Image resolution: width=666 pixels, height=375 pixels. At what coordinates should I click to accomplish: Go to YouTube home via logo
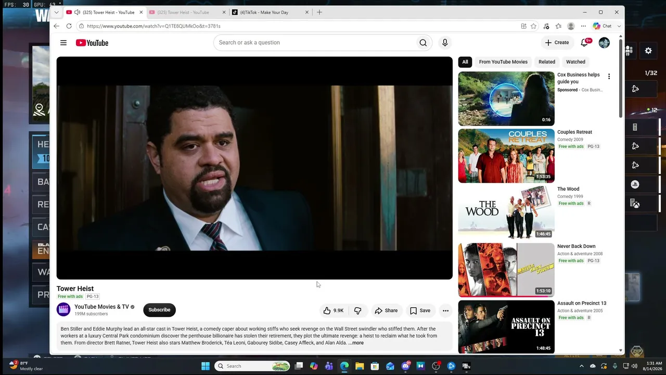(92, 43)
